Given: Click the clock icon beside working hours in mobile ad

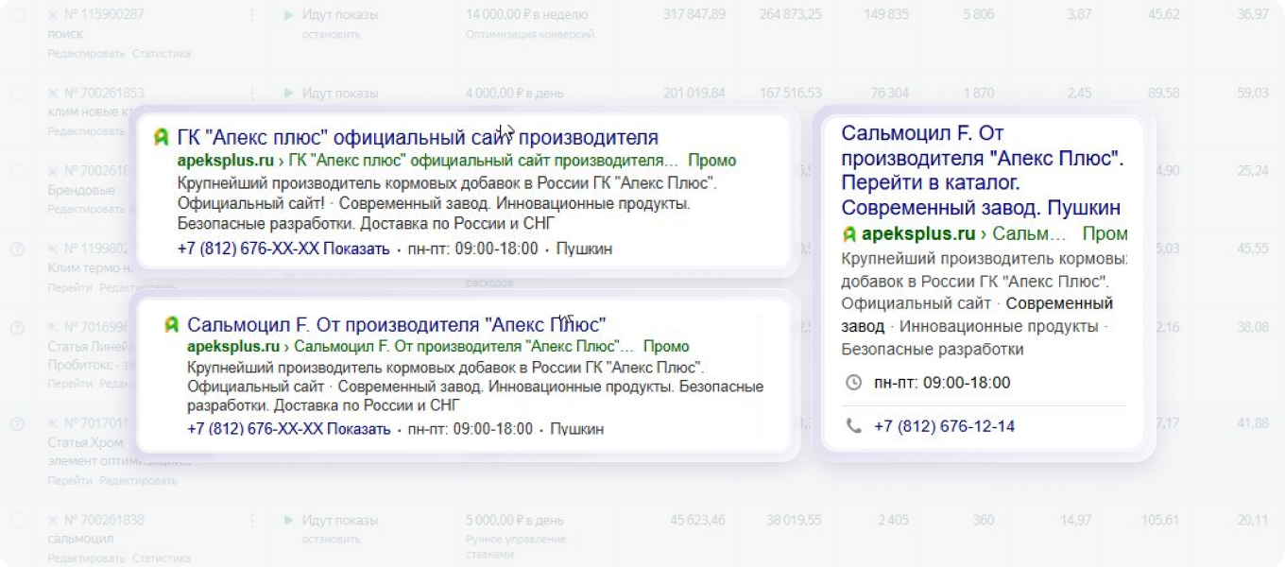Looking at the screenshot, I should tap(853, 383).
